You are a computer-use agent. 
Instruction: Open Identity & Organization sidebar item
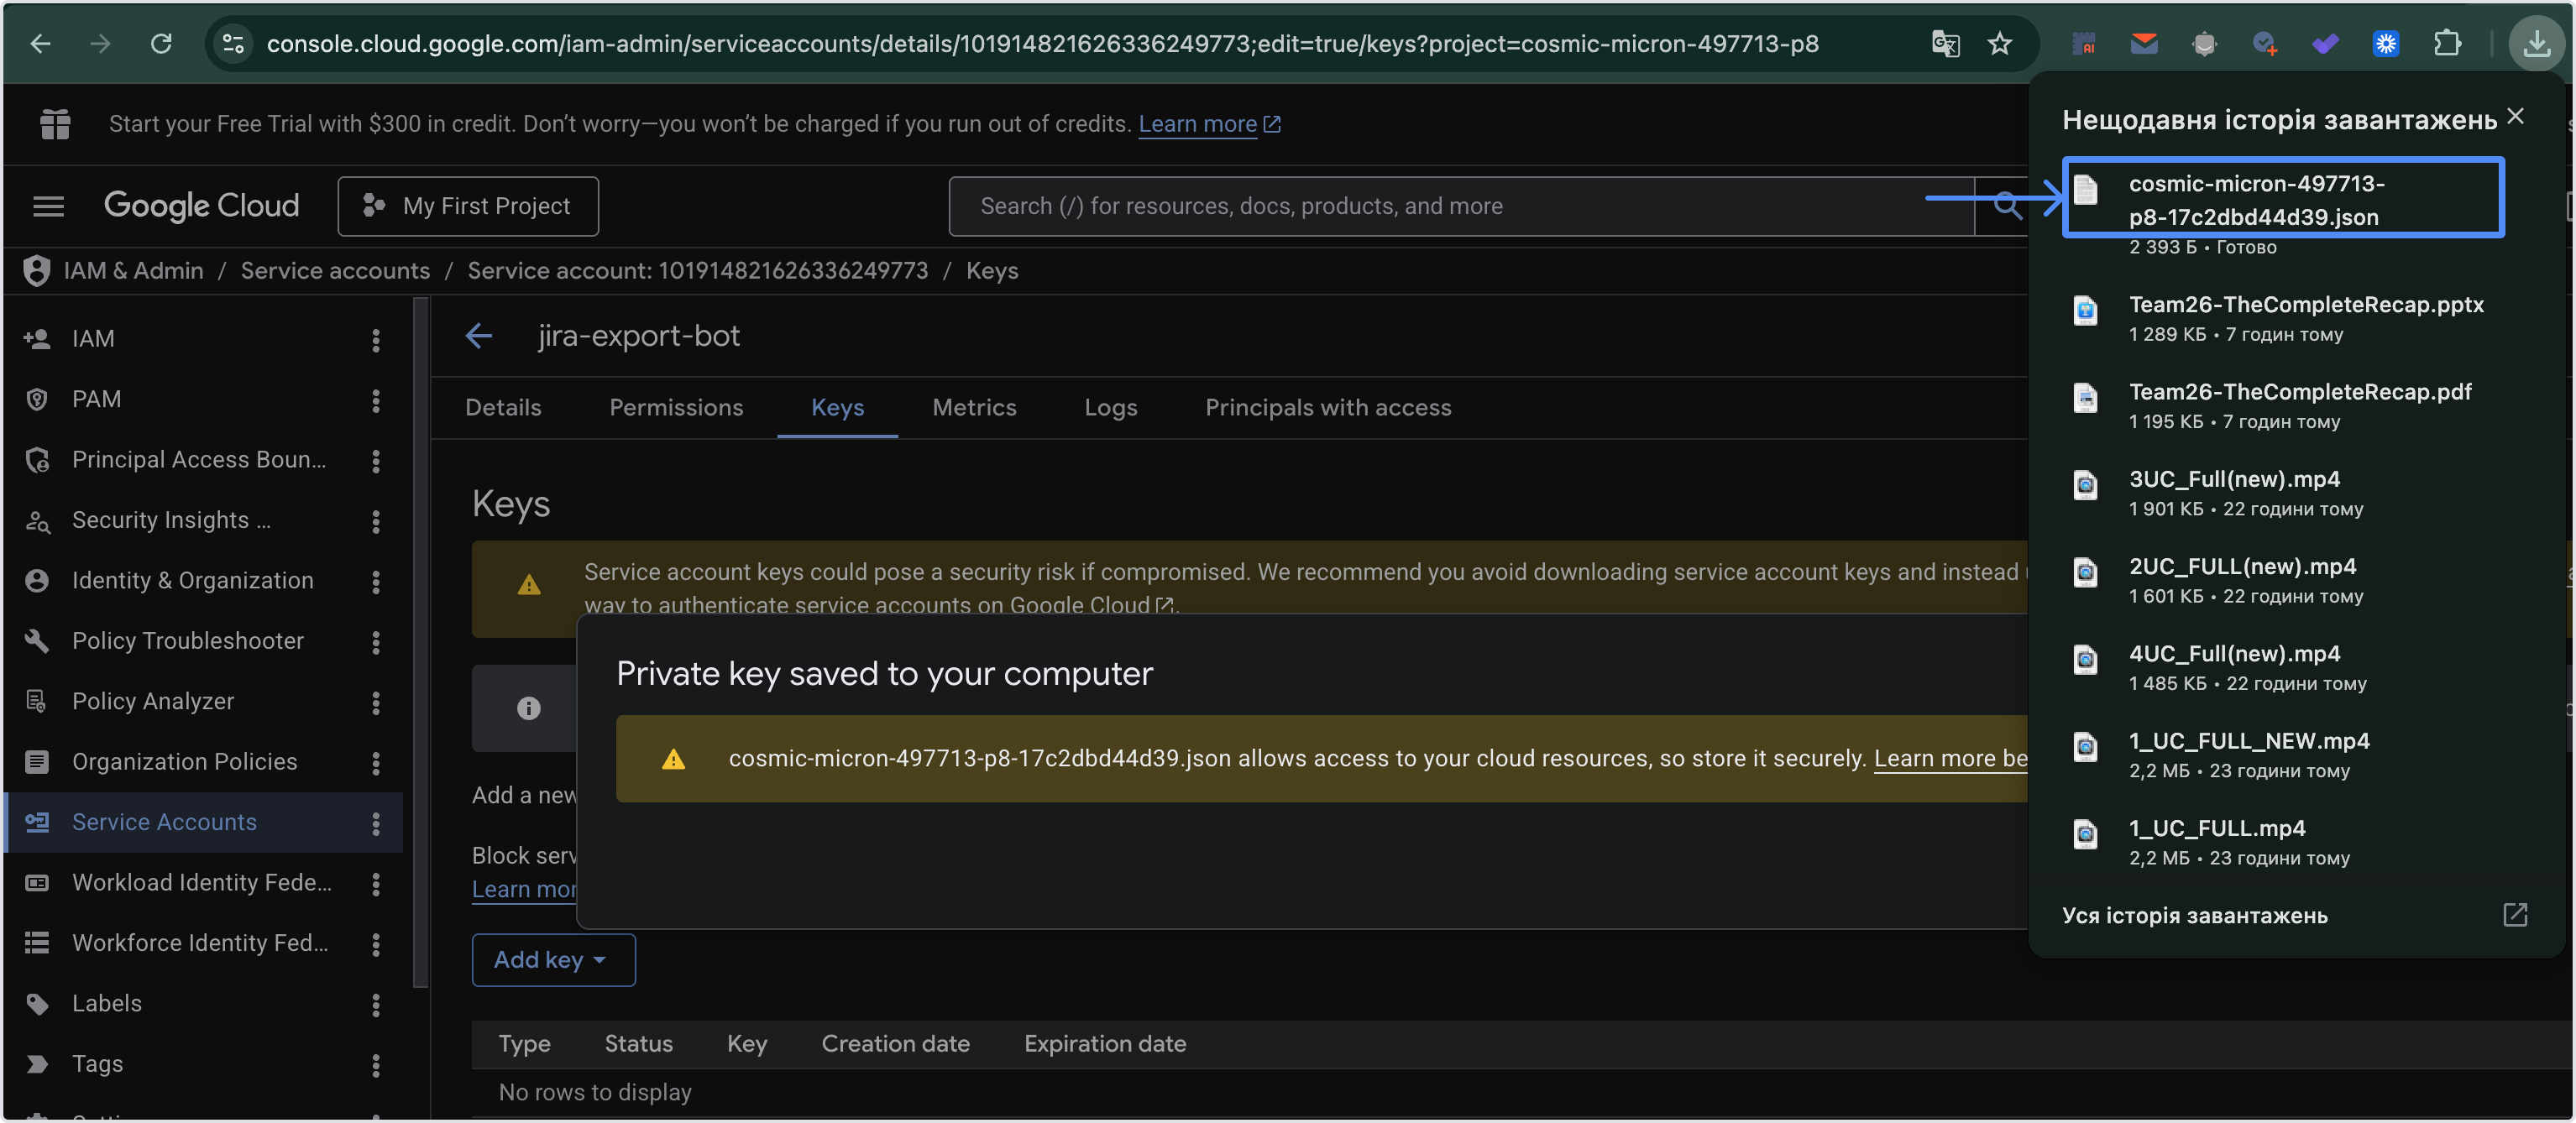click(192, 580)
